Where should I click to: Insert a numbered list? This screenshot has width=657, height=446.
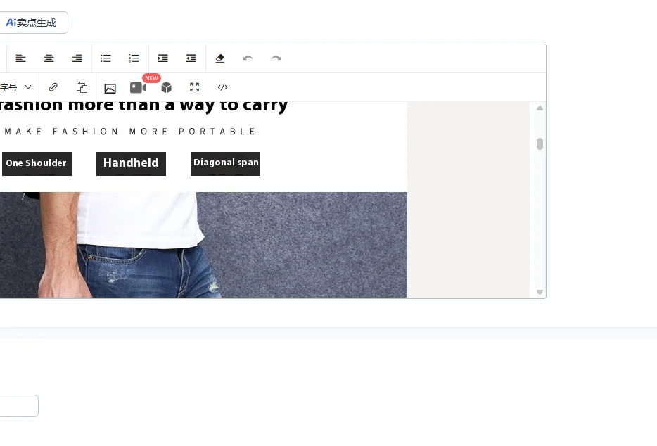[134, 58]
